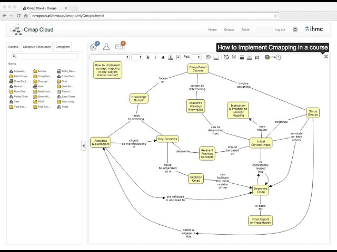The width and height of the screenshot is (337, 252).
Task: Switch to the Actions tab
Action: (x=13, y=47)
